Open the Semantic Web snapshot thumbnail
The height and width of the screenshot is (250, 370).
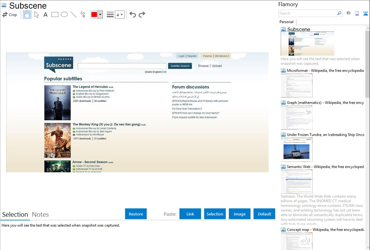coord(296,181)
